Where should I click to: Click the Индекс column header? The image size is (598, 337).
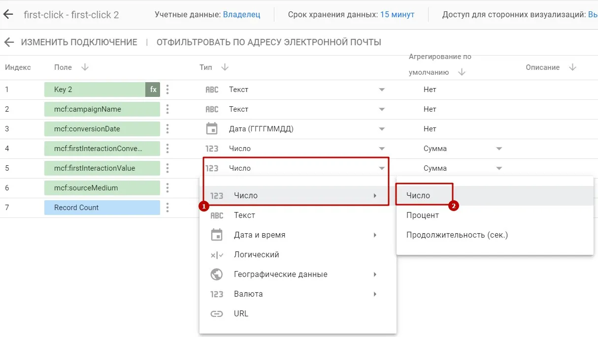coord(18,67)
